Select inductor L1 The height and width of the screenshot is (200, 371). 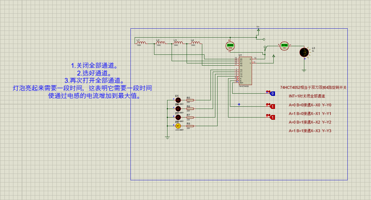coord(141,42)
